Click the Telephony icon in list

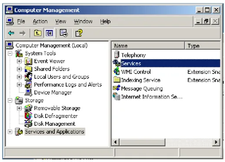[116, 55]
